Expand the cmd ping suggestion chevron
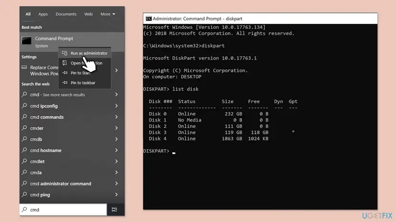Image resolution: width=396 pixels, height=222 pixels. pos(116,194)
